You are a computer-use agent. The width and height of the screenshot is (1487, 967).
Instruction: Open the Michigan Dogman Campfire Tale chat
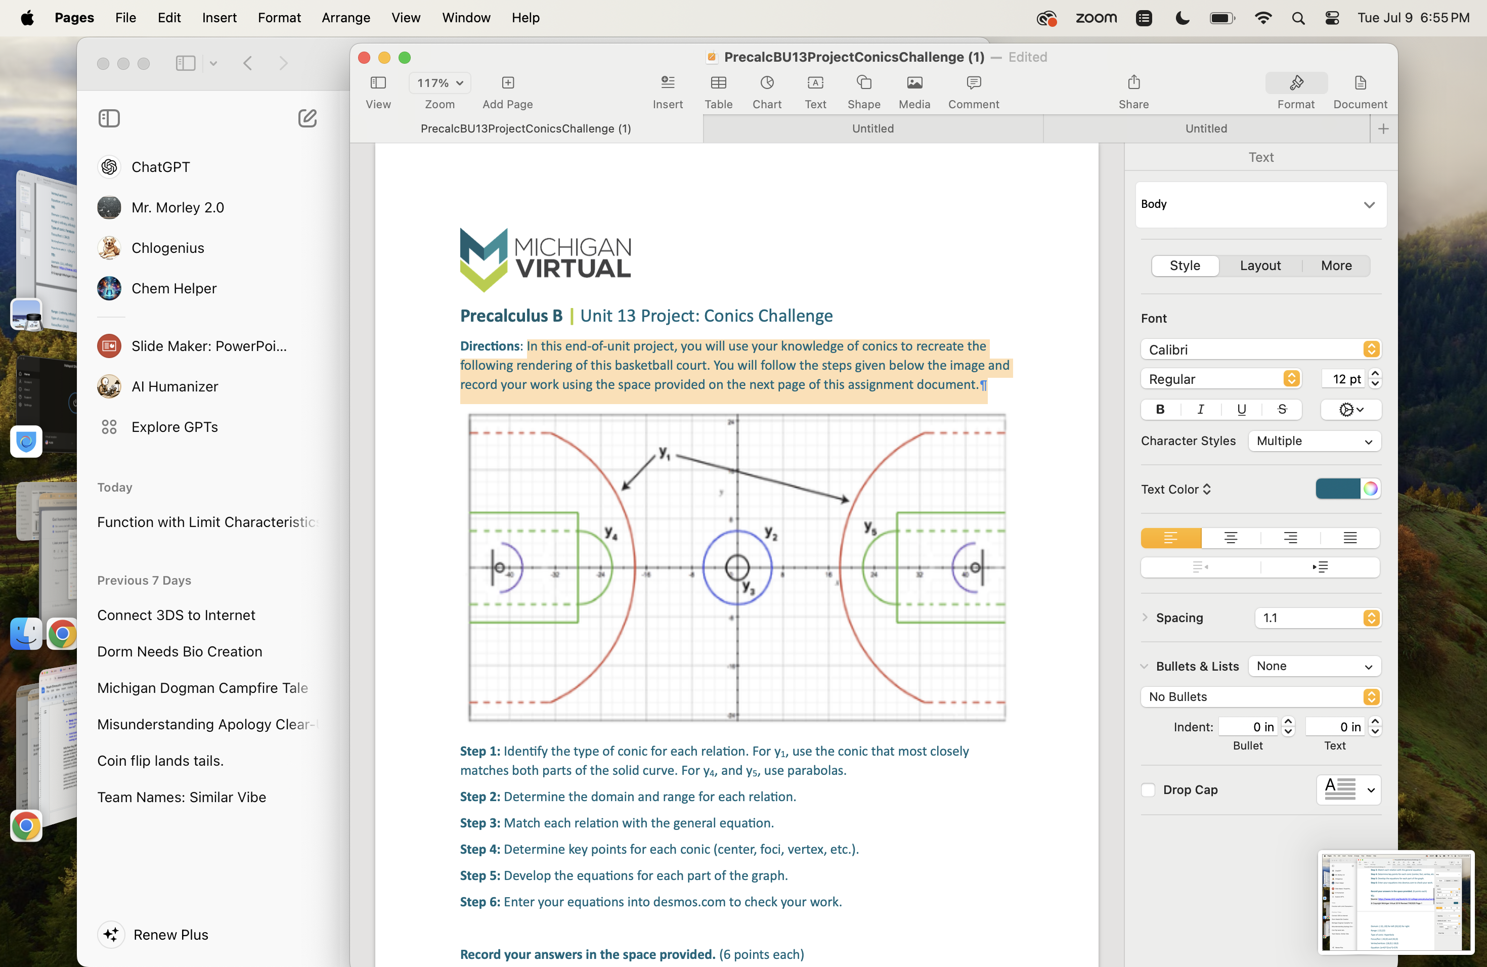[x=202, y=688]
